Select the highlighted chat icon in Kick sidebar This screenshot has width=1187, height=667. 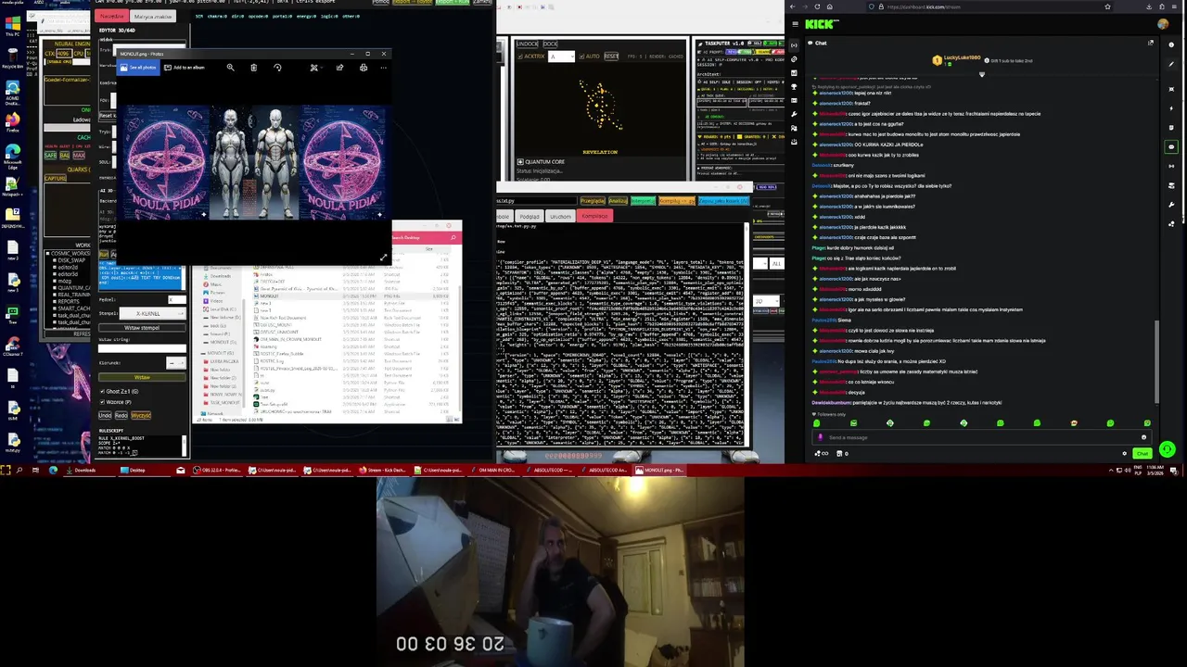(x=1172, y=146)
